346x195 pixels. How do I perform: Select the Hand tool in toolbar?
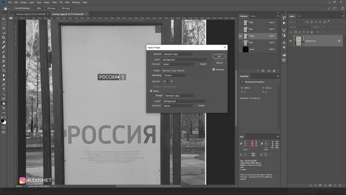pyautogui.click(x=4, y=103)
